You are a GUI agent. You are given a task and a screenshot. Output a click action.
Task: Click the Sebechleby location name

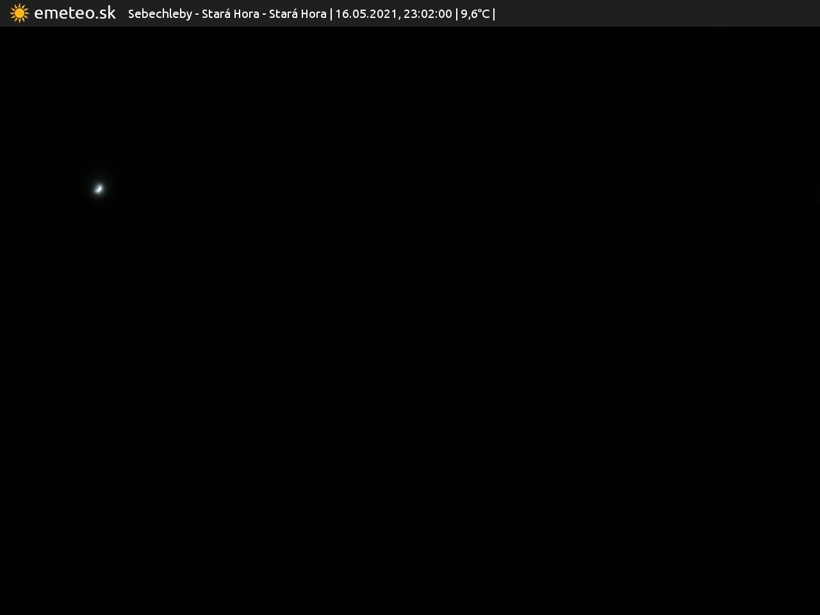coord(160,14)
